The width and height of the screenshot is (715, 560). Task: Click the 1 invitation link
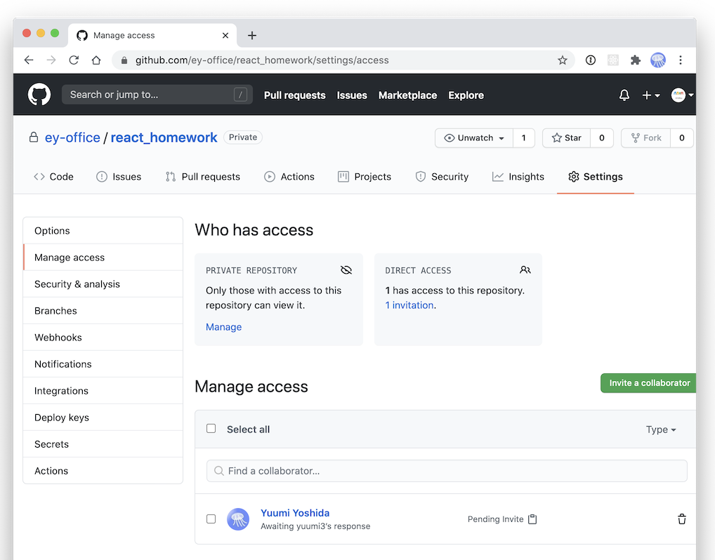point(409,305)
